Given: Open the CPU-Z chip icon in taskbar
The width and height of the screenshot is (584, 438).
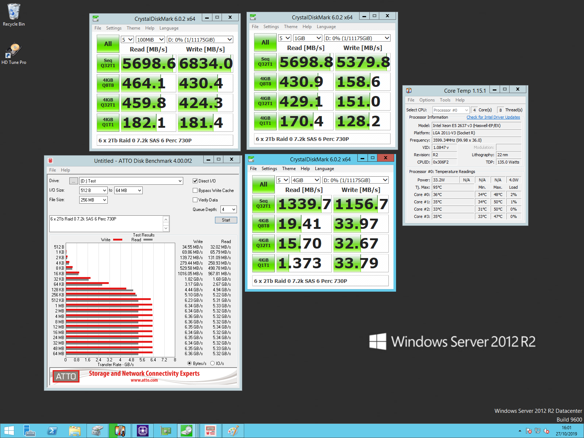Looking at the screenshot, I should coord(142,431).
